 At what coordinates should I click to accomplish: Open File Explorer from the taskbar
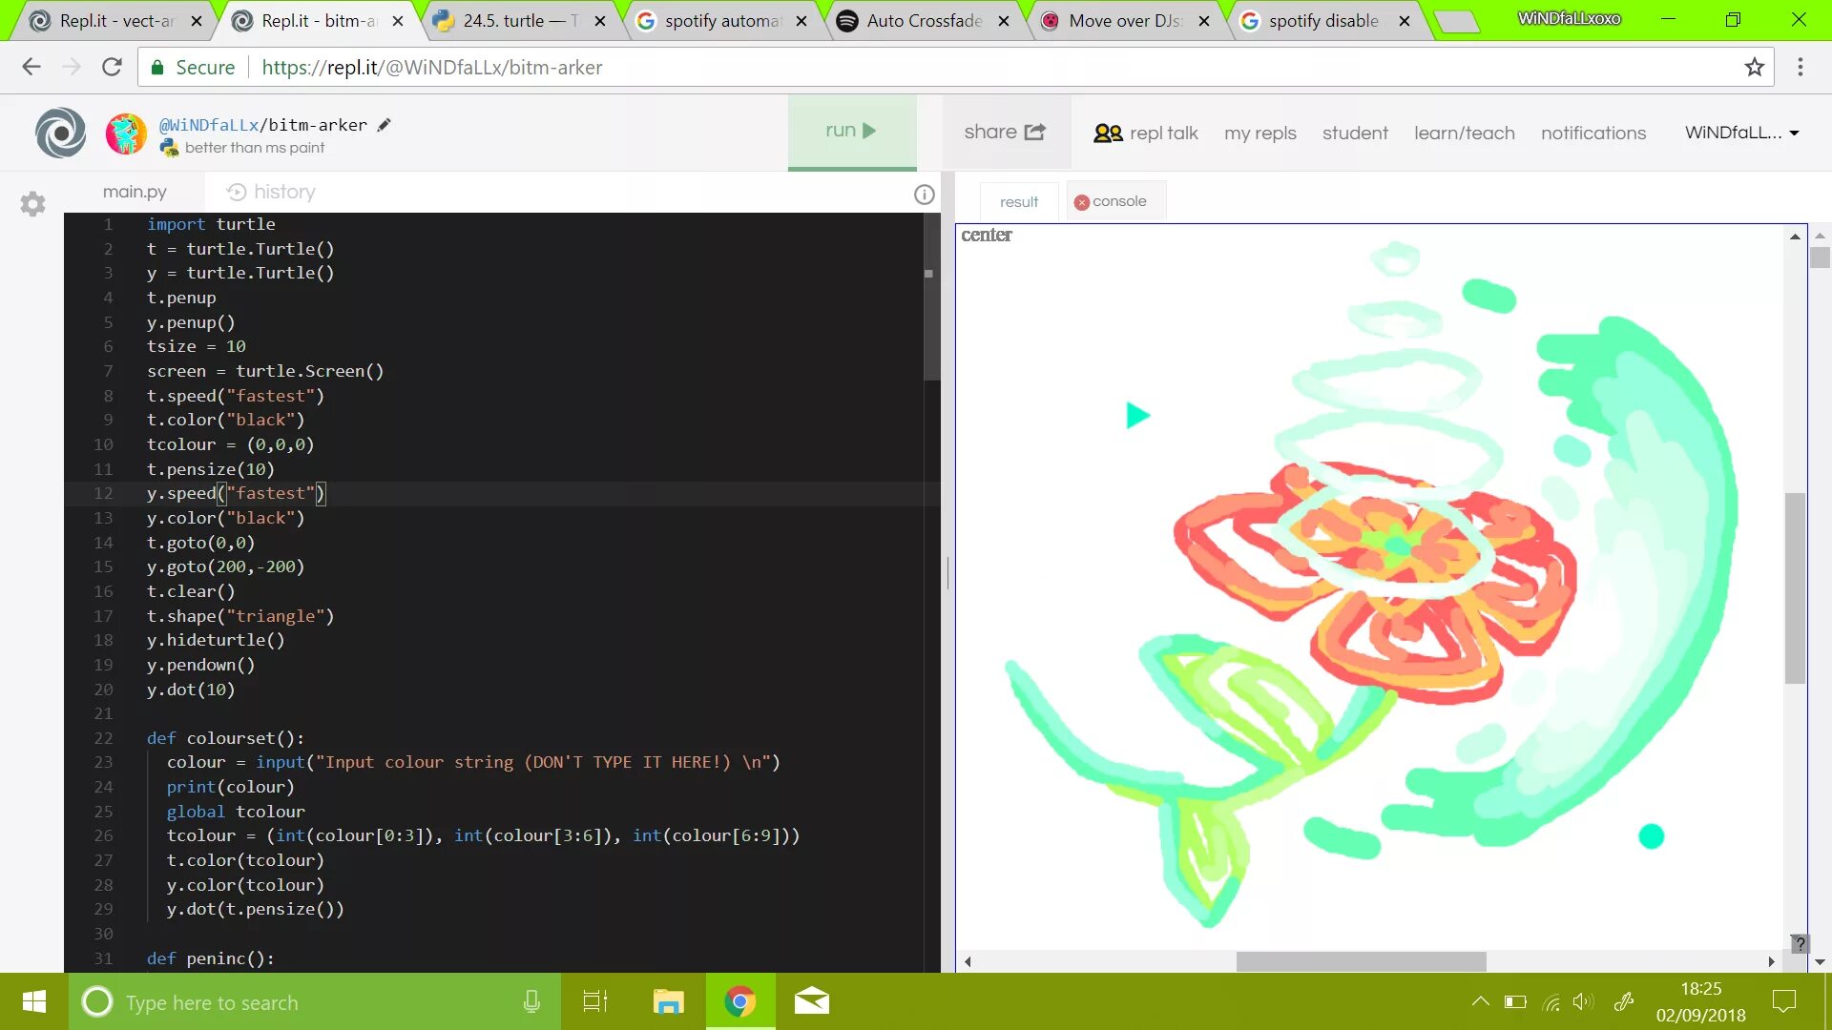pyautogui.click(x=668, y=1001)
